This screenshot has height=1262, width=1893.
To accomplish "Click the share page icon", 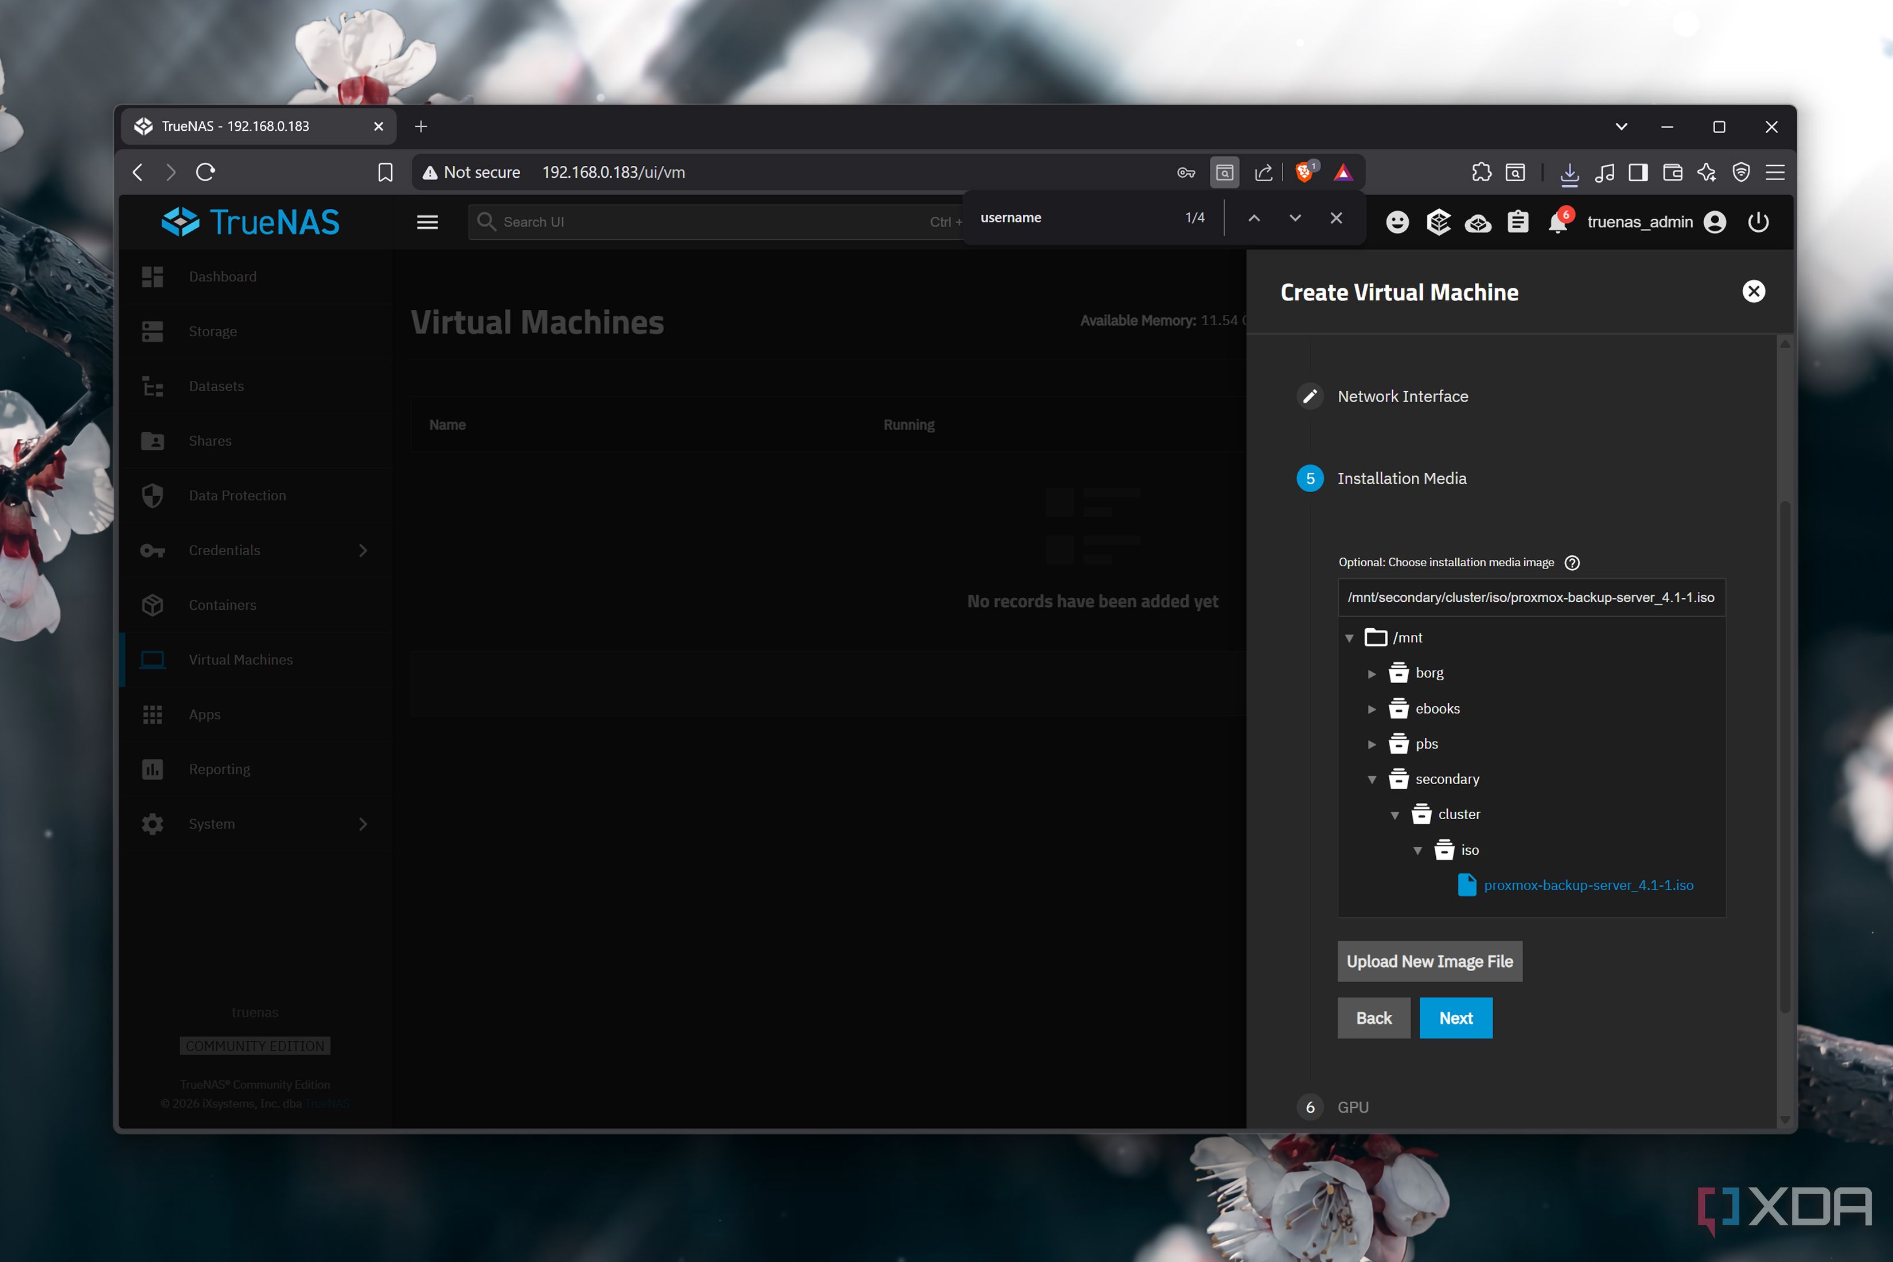I will coord(1264,172).
